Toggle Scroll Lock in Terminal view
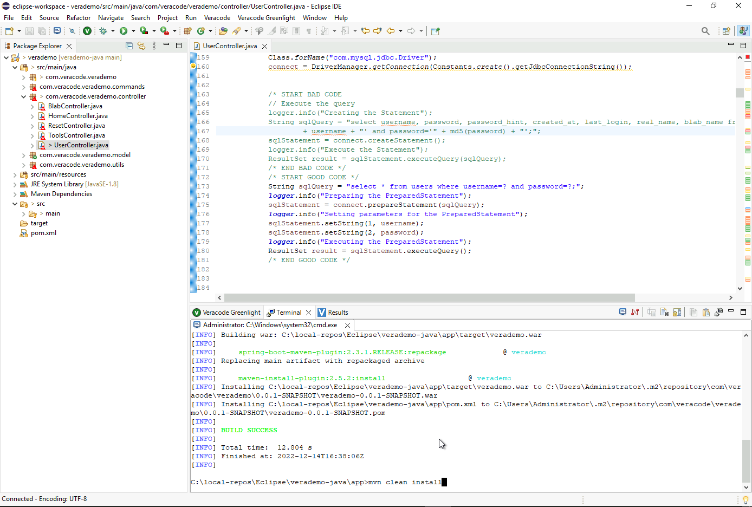Image resolution: width=752 pixels, height=507 pixels. coord(677,312)
